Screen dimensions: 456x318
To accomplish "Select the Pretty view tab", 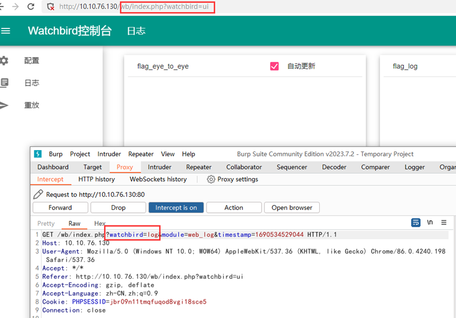I will (x=46, y=223).
